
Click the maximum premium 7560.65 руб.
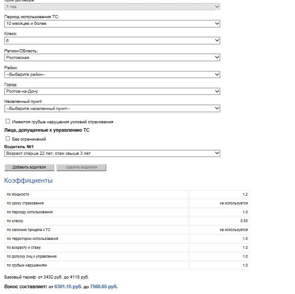click(104, 286)
